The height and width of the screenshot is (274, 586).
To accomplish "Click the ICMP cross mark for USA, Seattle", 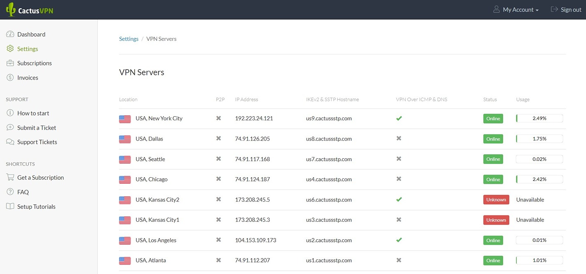I will (x=399, y=159).
